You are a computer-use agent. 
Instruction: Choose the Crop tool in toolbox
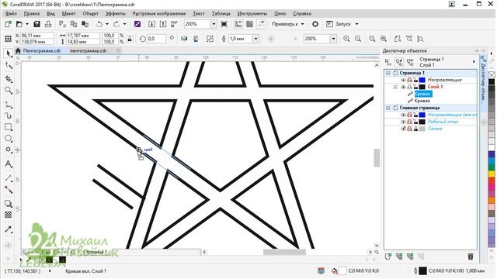pyautogui.click(x=9, y=79)
